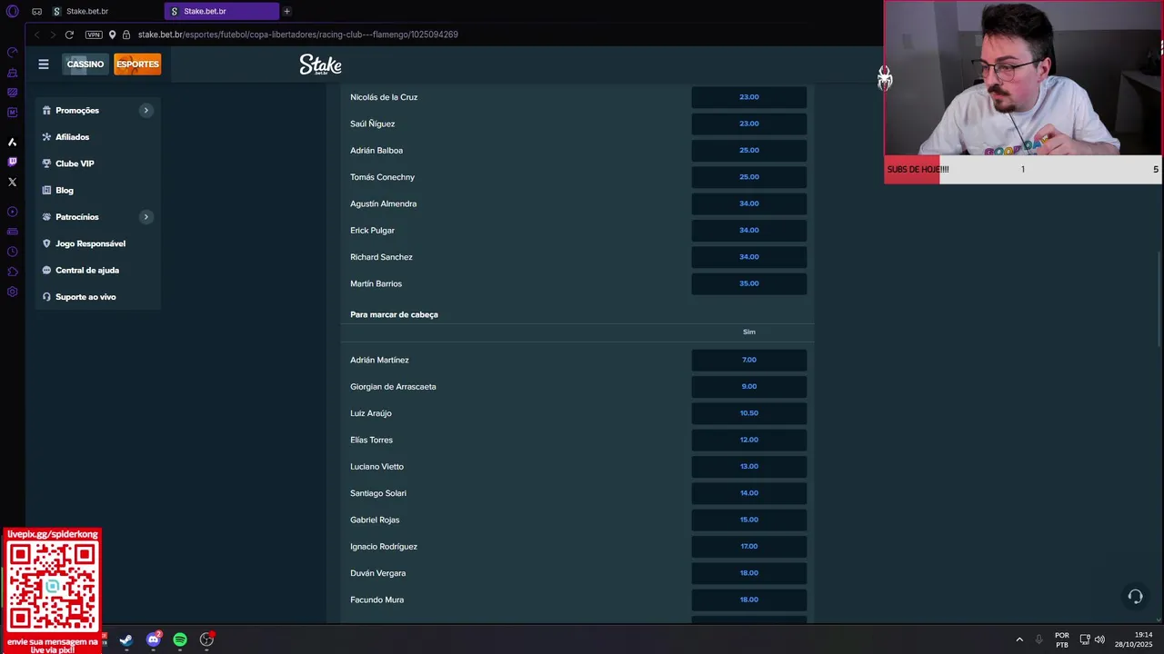1164x654 pixels.
Task: Open Twitch in browser sidebar
Action: pyautogui.click(x=12, y=162)
